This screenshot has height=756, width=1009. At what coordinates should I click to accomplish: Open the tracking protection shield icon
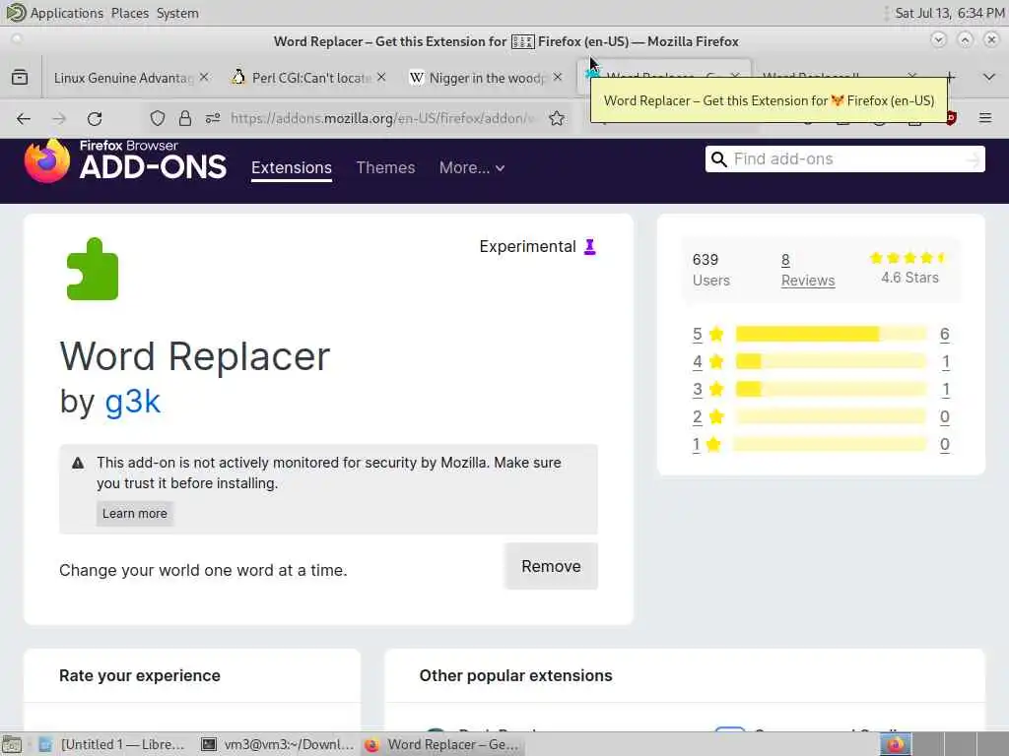point(158,118)
